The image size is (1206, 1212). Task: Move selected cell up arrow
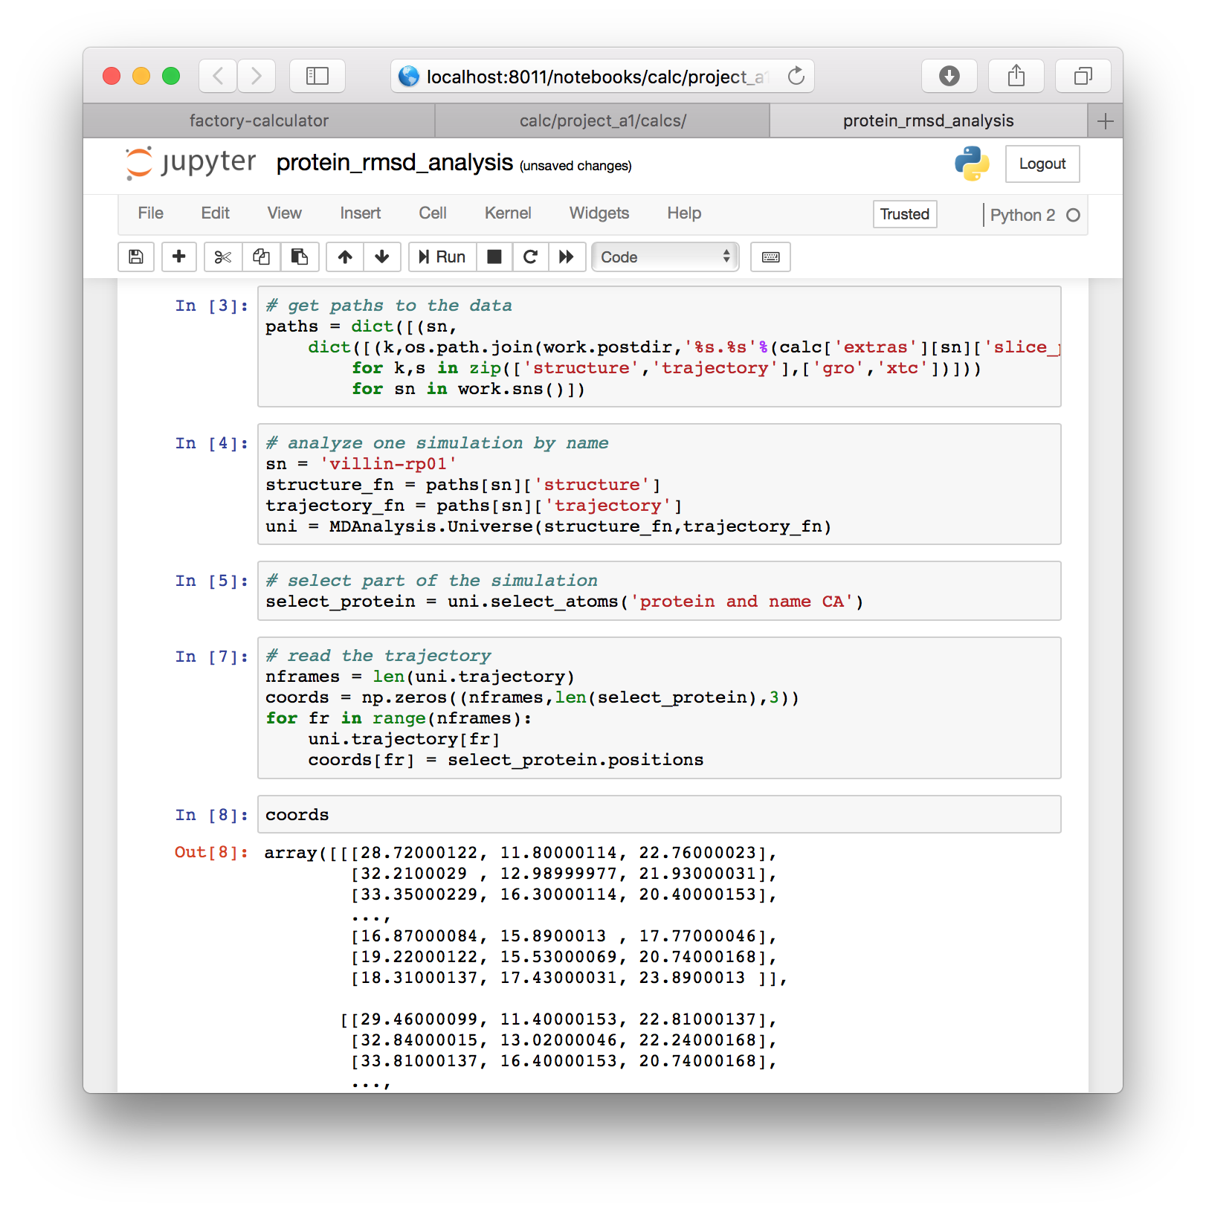click(x=345, y=257)
